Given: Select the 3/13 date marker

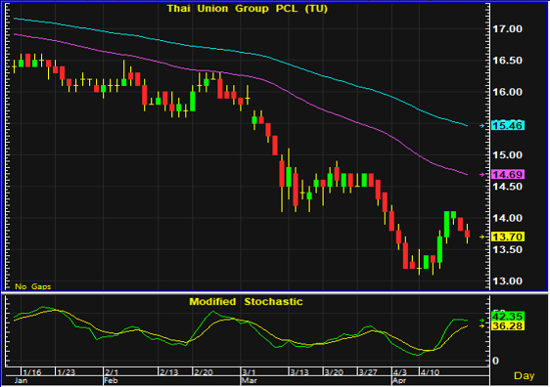Looking at the screenshot, I should [299, 372].
